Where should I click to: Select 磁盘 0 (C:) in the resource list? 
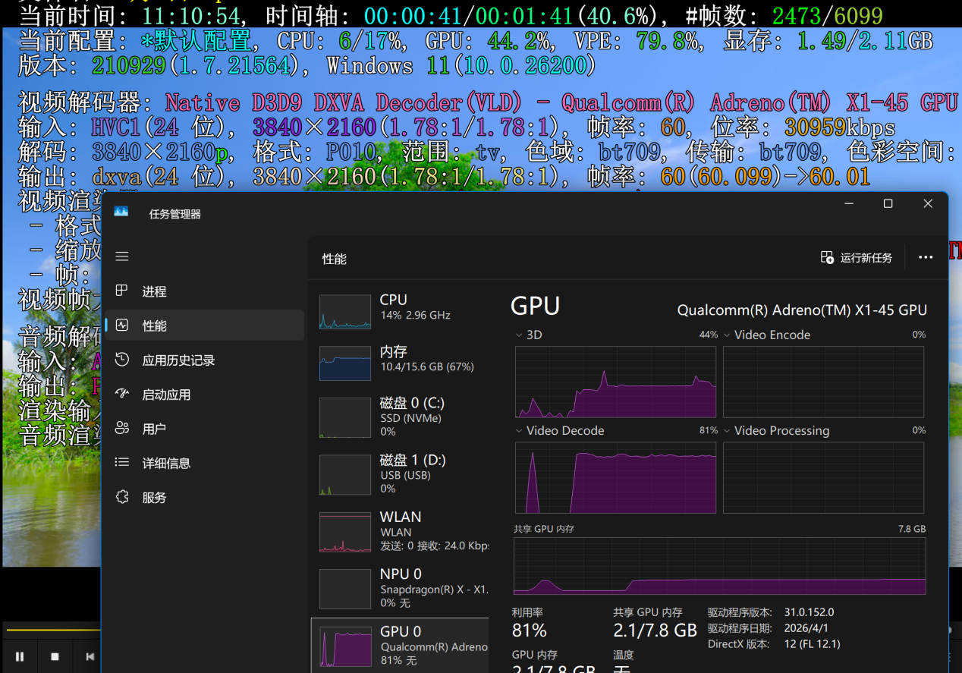click(x=400, y=417)
